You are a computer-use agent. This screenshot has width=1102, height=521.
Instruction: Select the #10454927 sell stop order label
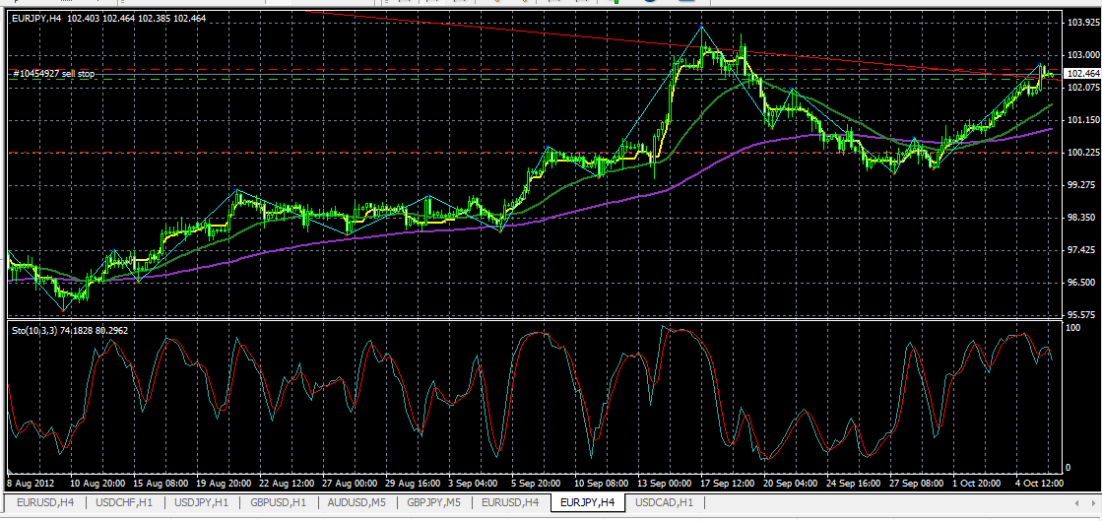[x=53, y=74]
